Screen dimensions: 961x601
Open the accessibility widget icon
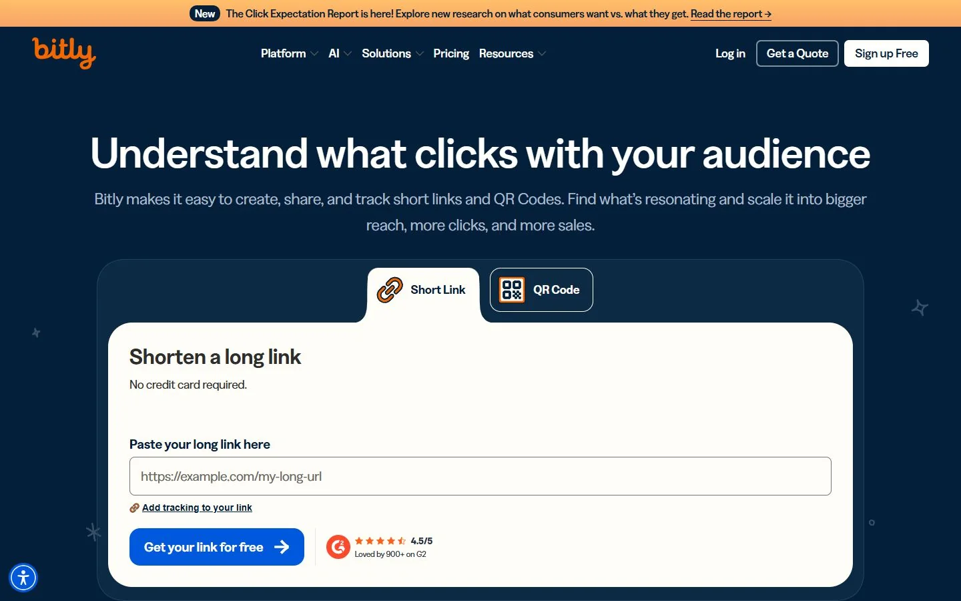coord(23,578)
